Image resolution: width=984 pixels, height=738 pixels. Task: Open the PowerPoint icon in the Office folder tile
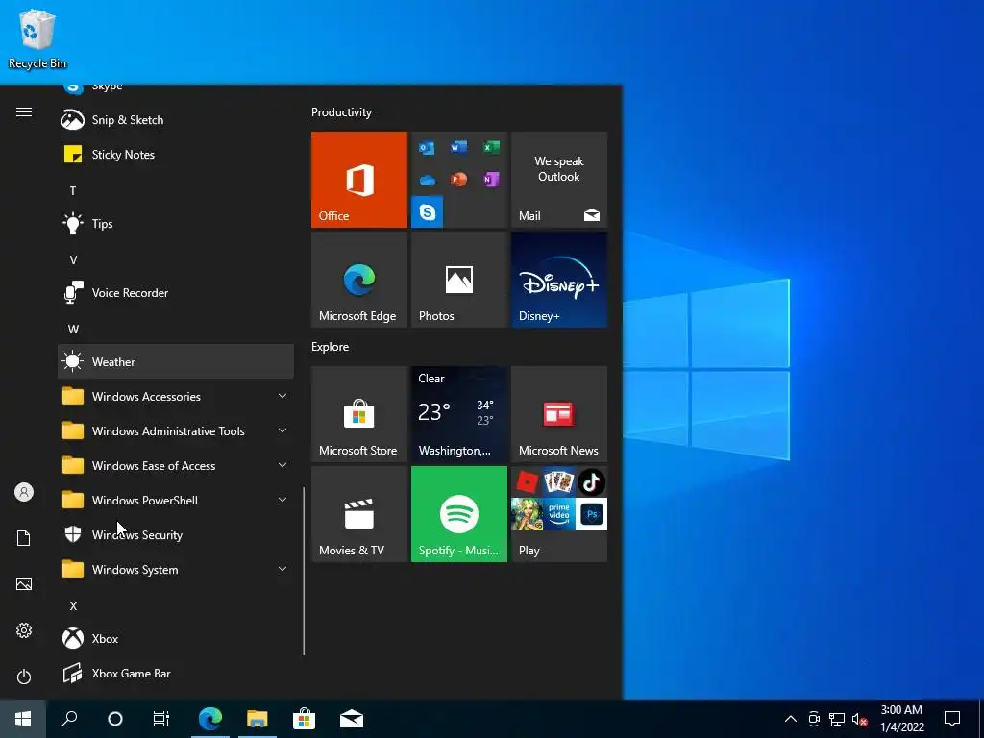point(458,180)
